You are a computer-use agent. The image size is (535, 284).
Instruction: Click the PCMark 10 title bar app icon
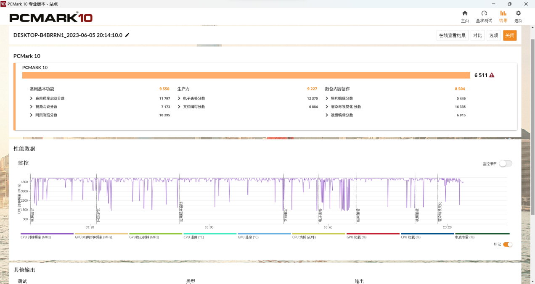[x=3, y=4]
